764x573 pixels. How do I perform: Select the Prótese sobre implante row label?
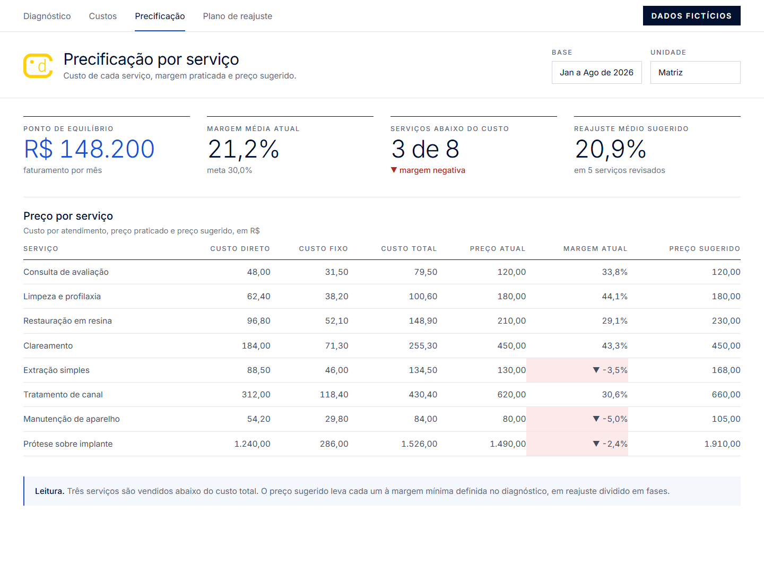pos(68,444)
